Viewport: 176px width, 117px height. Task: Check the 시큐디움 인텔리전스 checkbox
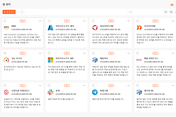[5, 85]
